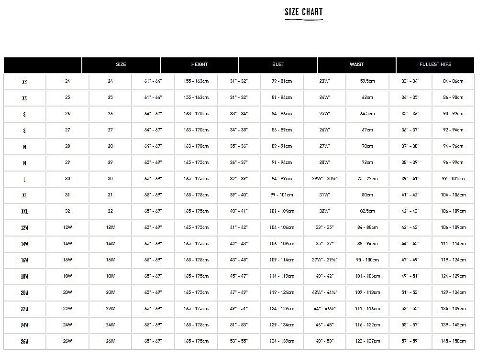This screenshot has height=356, width=488.
Task: Click the bold XXL row label
Action: pos(24,212)
